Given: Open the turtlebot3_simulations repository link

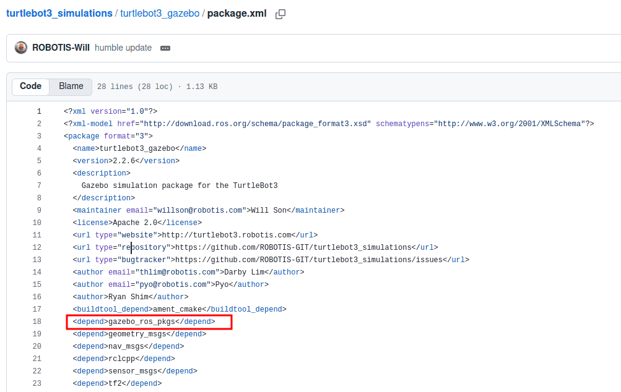Looking at the screenshot, I should (x=59, y=13).
